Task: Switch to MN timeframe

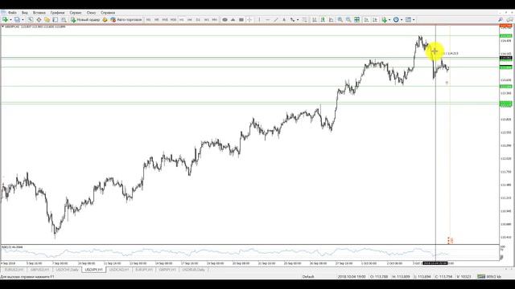Action: [x=215, y=19]
